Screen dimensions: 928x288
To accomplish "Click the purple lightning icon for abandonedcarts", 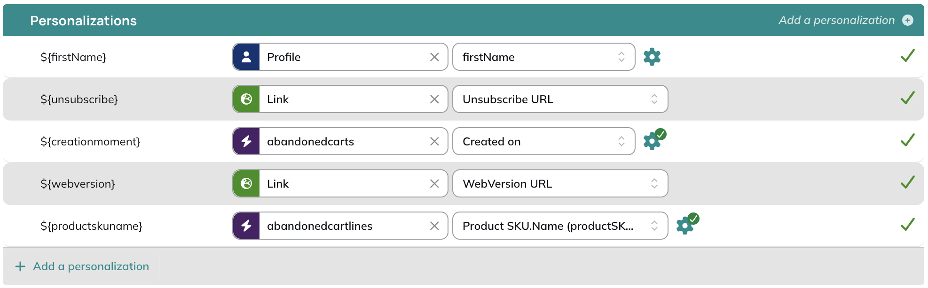I will 246,141.
